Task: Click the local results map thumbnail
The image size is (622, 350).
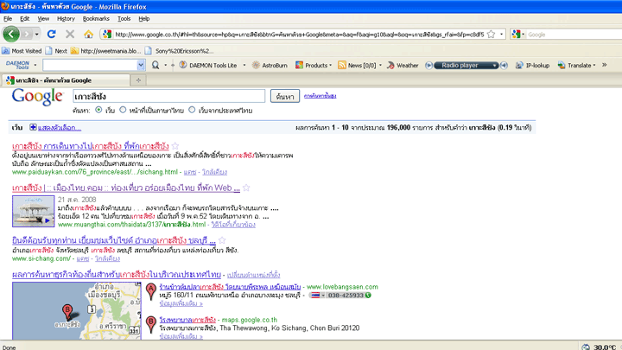Action: click(77, 311)
